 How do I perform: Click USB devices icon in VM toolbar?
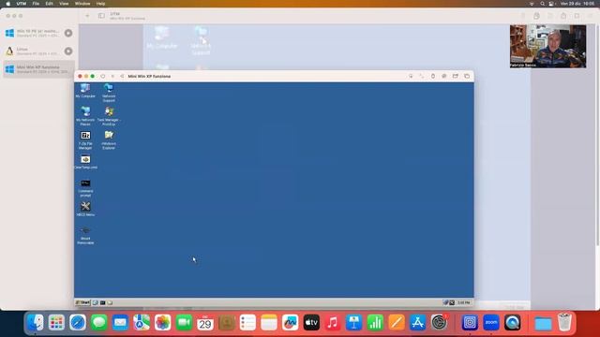pos(433,77)
